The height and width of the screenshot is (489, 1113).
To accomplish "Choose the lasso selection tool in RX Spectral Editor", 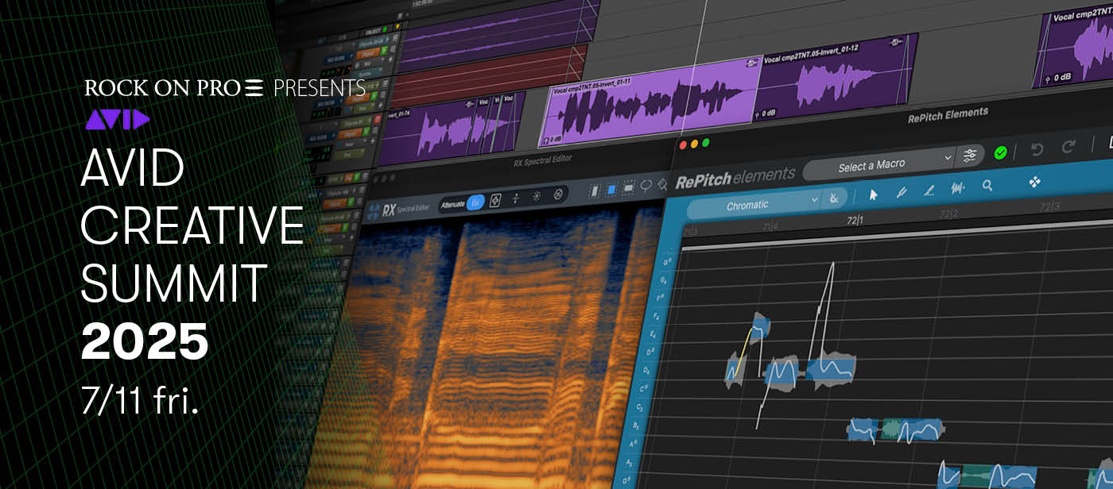I will click(x=646, y=187).
